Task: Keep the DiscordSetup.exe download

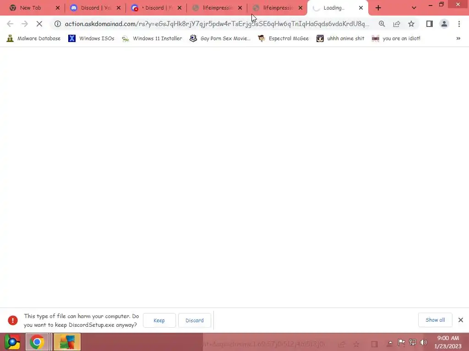Action: click(159, 320)
